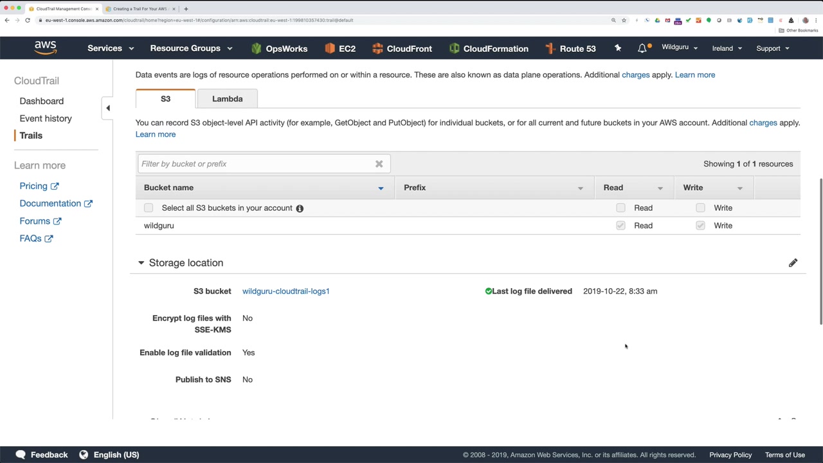
Task: Collapse the CloudTrail sidebar arrow
Action: point(108,108)
